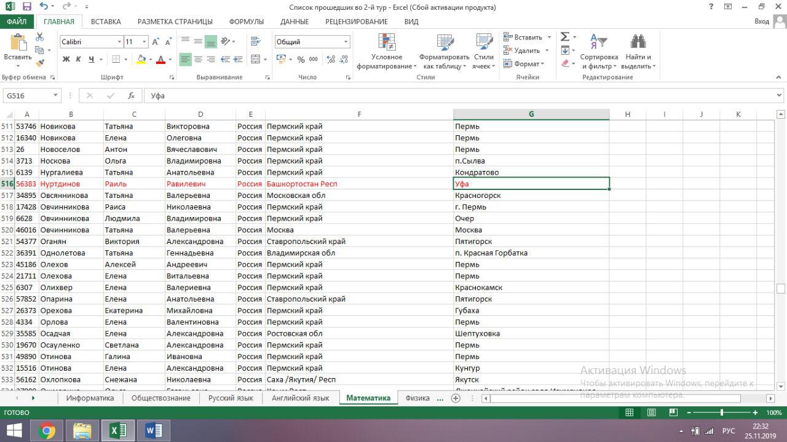787x442 pixels.
Task: Apply the yellow fill color
Action: point(141,60)
